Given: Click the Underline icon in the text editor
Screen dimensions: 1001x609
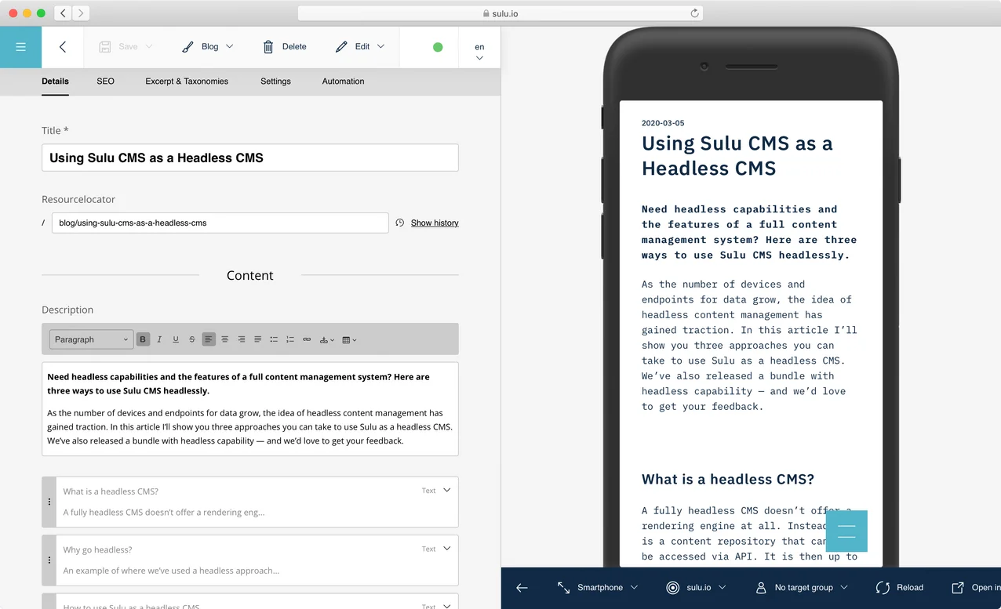Looking at the screenshot, I should pyautogui.click(x=176, y=339).
